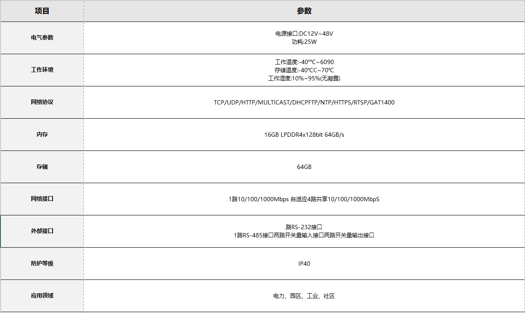Select the 工作温度 and 存储温度 parameter cell
525x313 pixels.
(304, 70)
